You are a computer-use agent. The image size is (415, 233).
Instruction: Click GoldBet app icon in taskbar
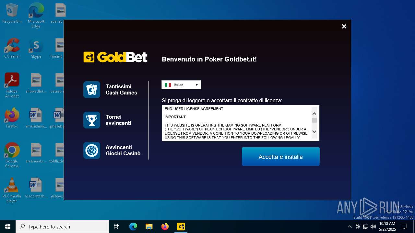pos(181,227)
